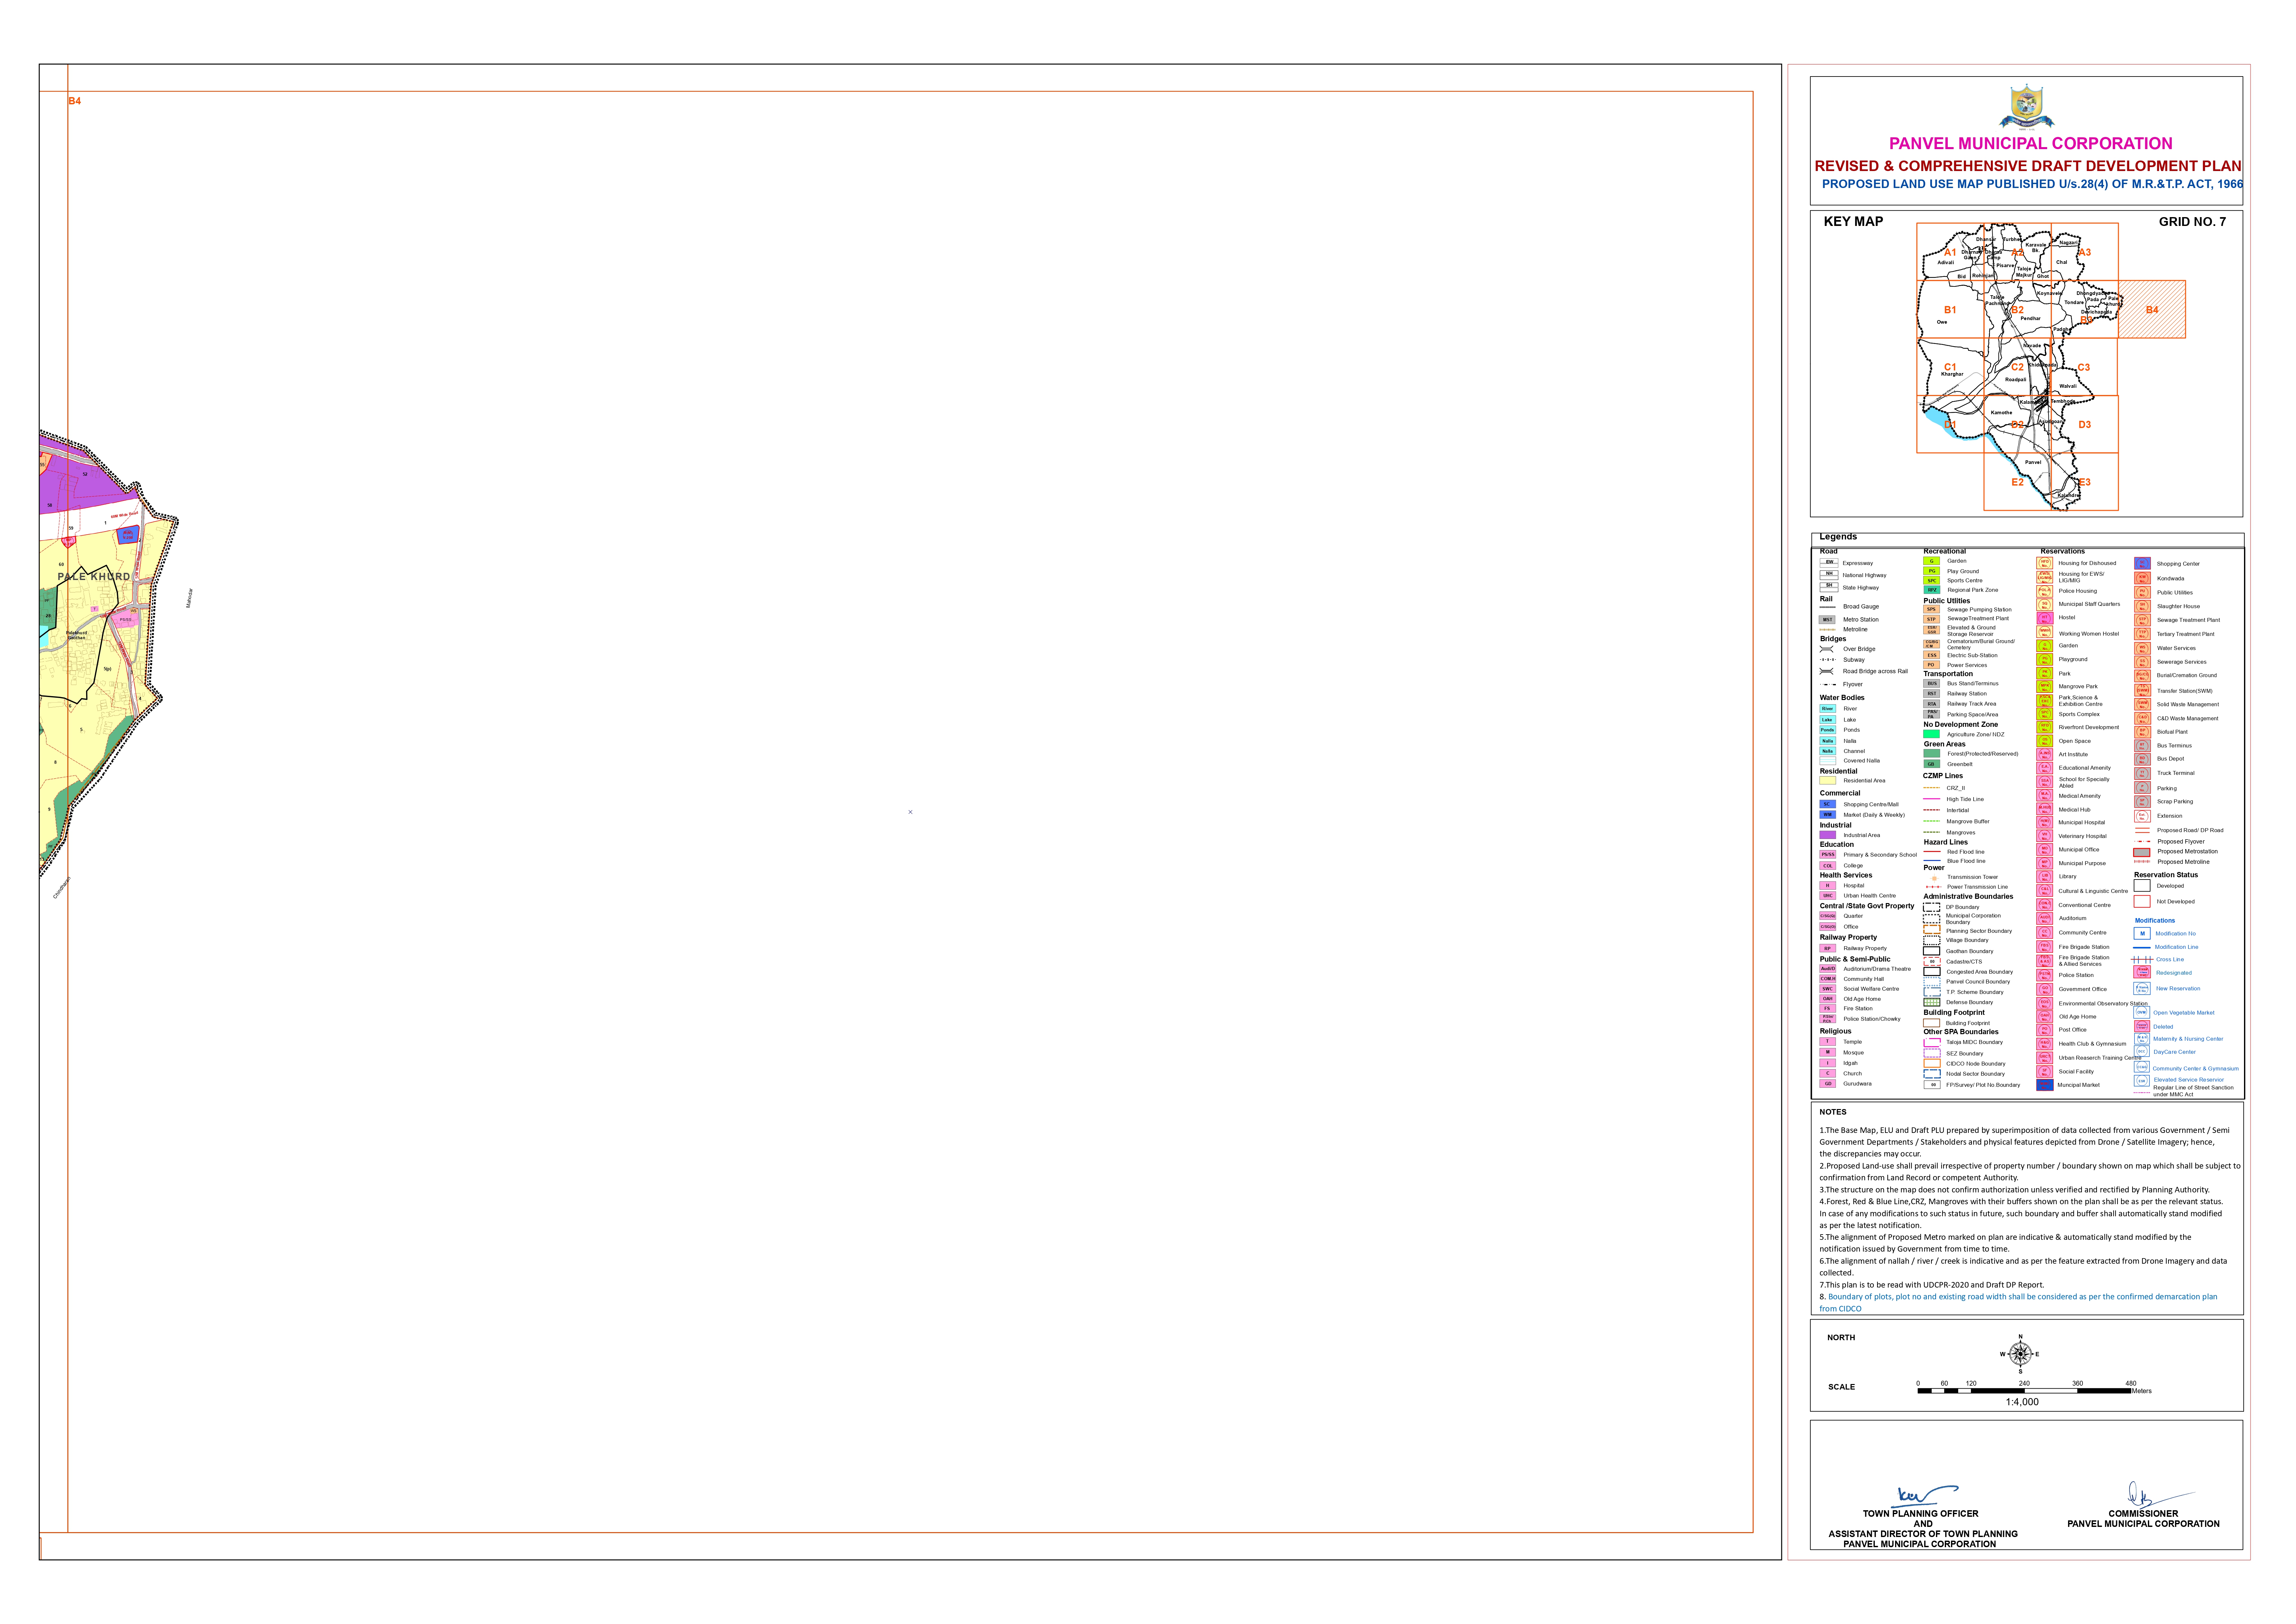
Task: Click the Mangrove Park 'MPK' reservation symbol
Action: tap(2045, 687)
